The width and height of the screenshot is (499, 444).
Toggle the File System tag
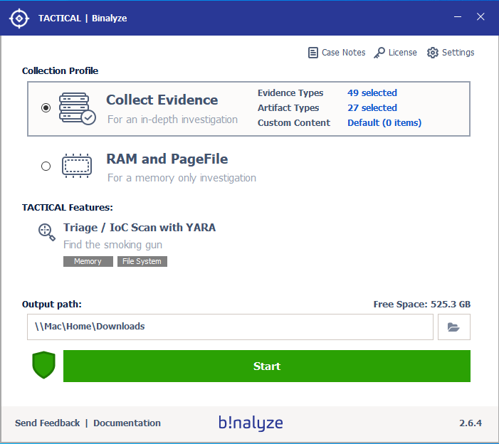point(142,261)
